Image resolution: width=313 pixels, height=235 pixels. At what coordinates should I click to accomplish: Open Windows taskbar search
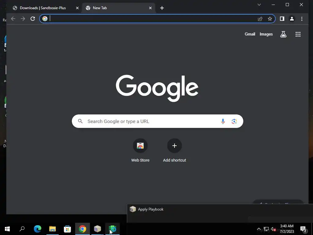(22, 229)
